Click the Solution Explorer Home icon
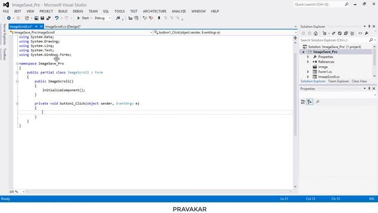The width and height of the screenshot is (378, 213). click(x=315, y=33)
